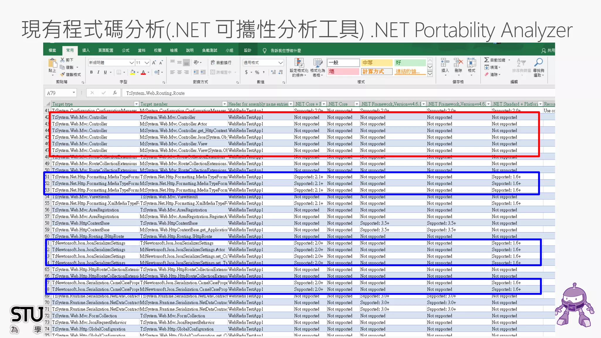Click the cell borders icon
The width and height of the screenshot is (601, 338).
pos(119,72)
